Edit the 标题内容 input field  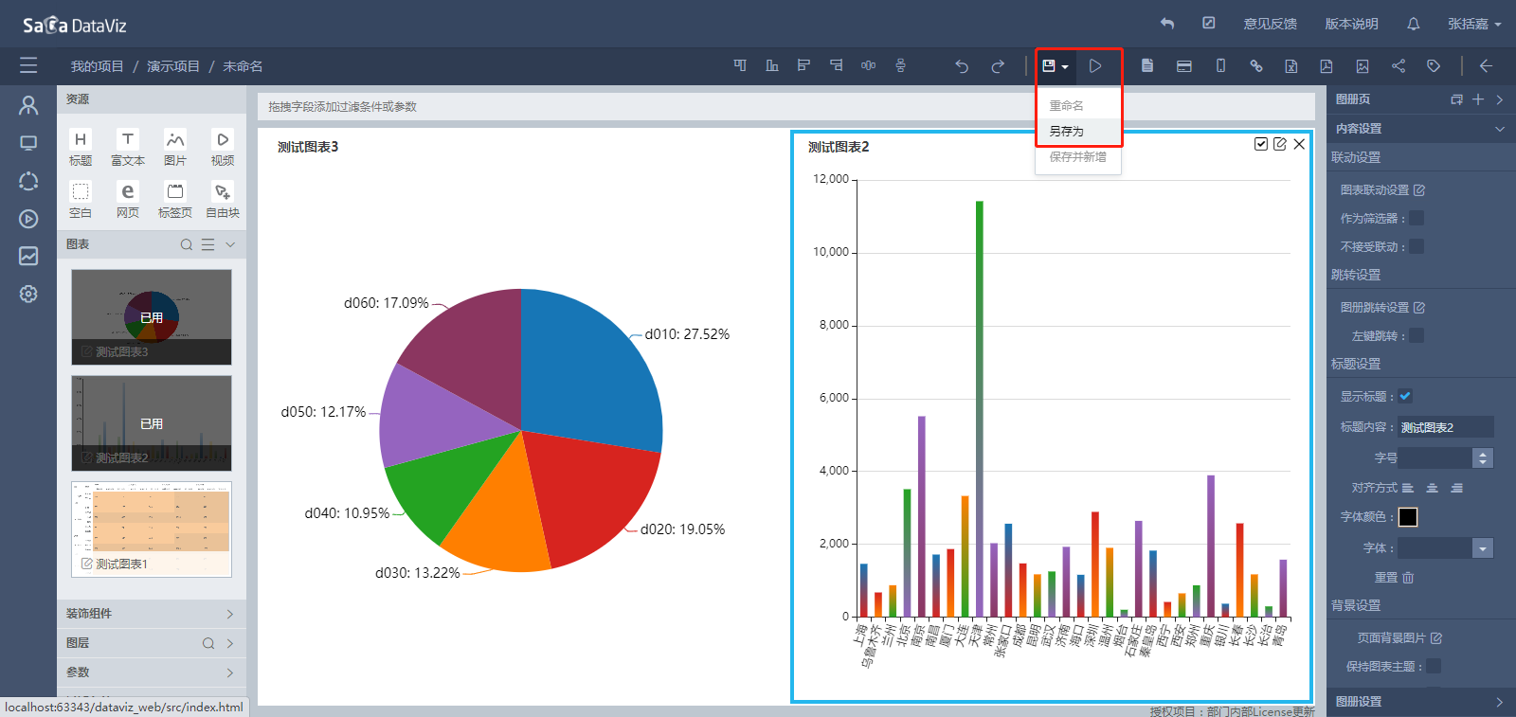(x=1446, y=427)
